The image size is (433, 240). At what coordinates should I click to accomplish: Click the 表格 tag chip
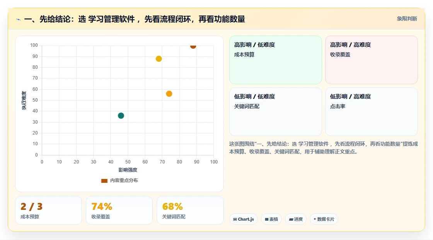pos(271,219)
